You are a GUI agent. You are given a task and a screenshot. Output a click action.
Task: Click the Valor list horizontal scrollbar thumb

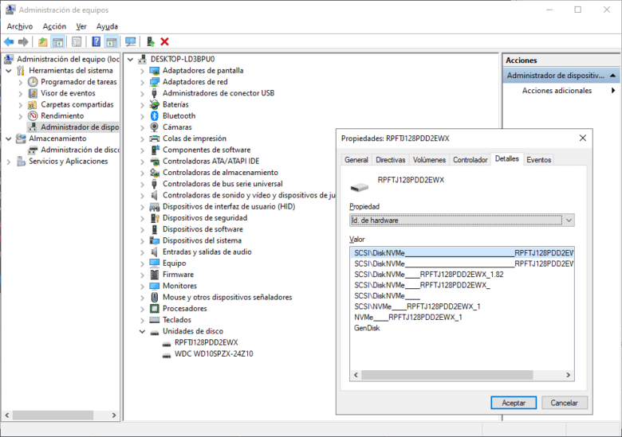click(x=447, y=375)
